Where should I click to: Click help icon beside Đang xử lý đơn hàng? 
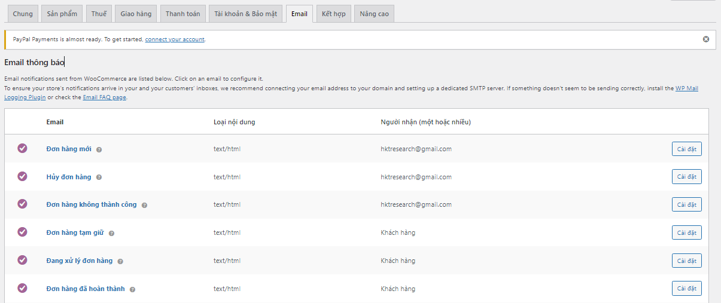pos(120,261)
